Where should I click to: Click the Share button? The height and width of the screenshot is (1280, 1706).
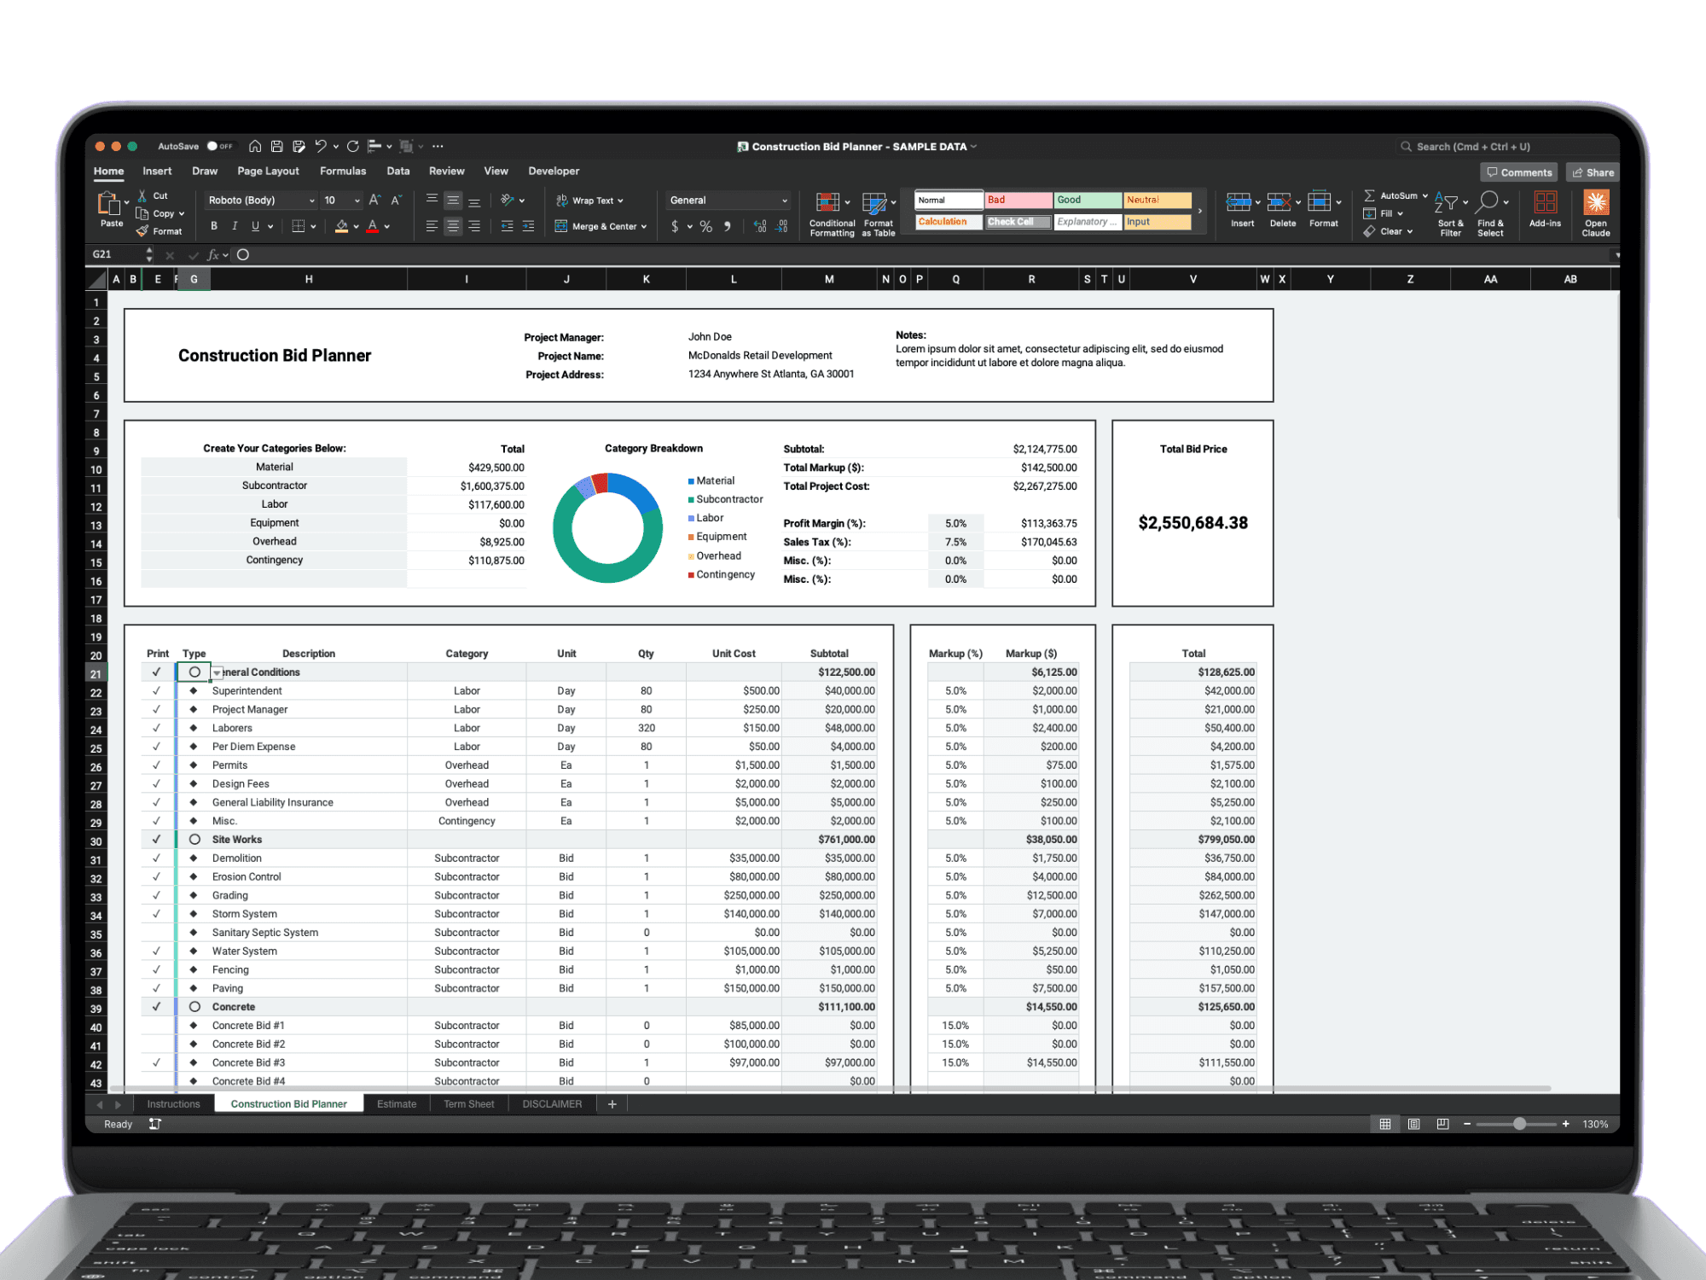[x=1592, y=172]
